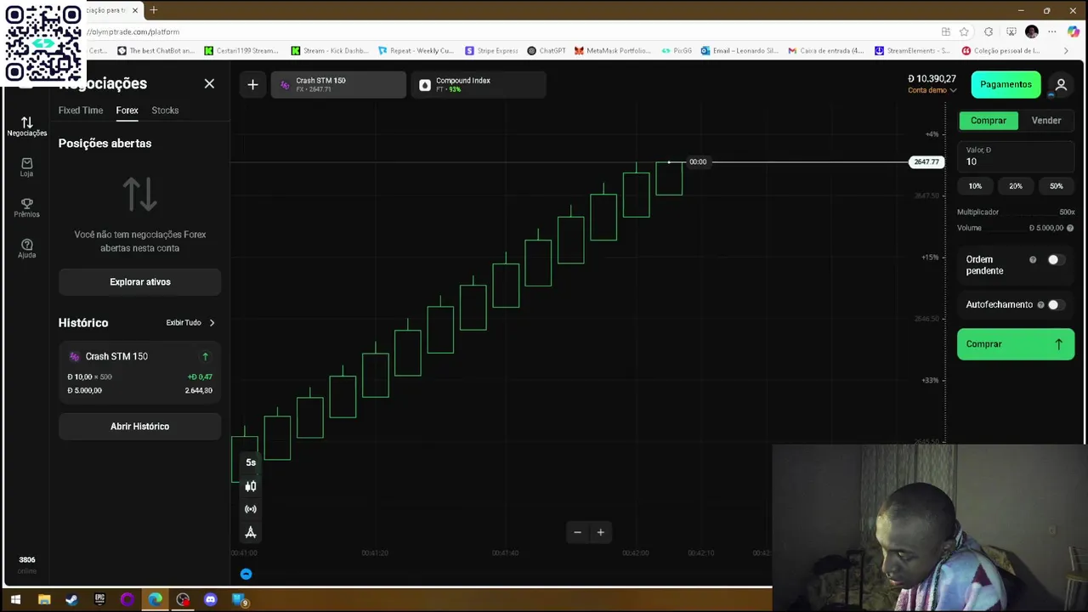Screen dimensions: 1088x612
Task: Open the Windows Start menu
Action: [15, 599]
